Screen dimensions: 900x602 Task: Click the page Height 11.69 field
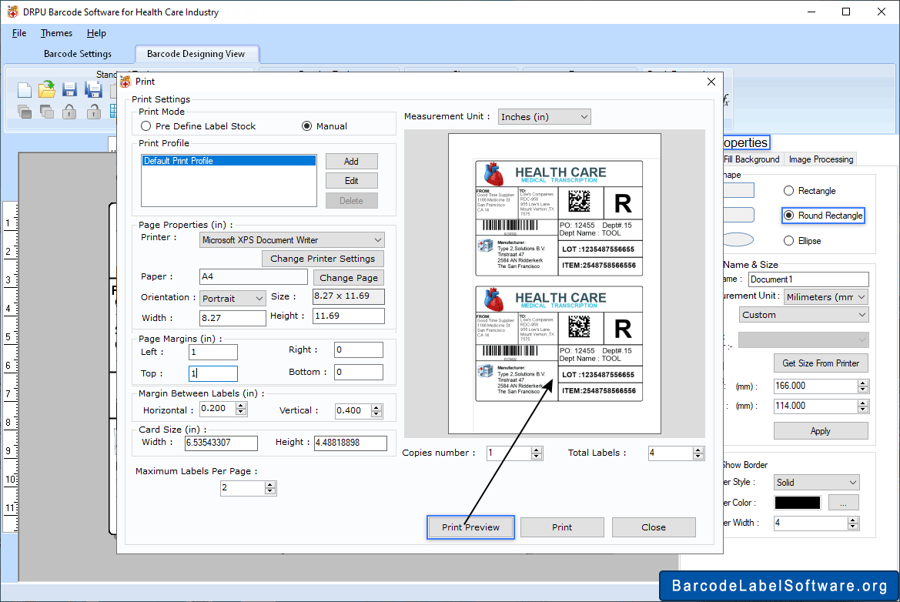pyautogui.click(x=349, y=316)
